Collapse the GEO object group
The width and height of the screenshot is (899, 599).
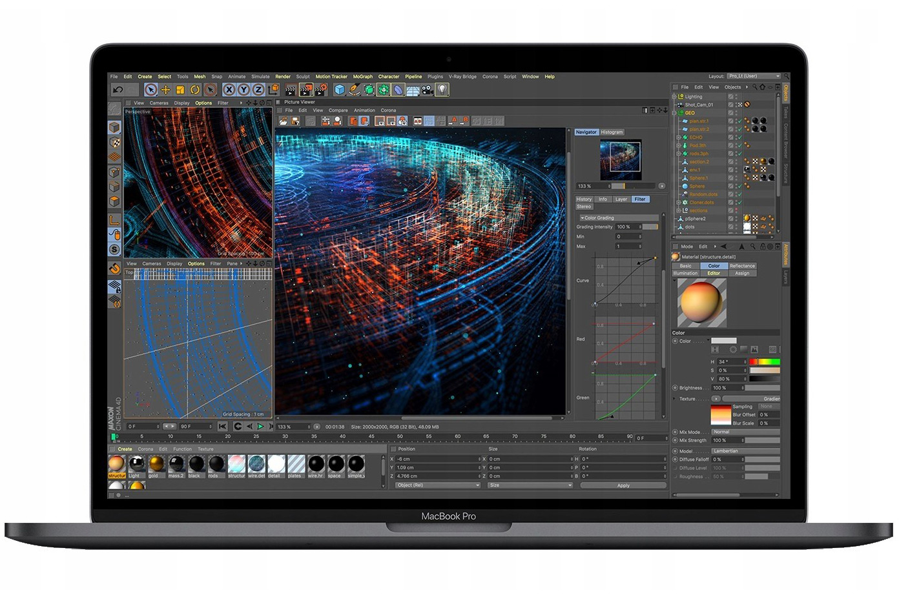click(x=674, y=113)
